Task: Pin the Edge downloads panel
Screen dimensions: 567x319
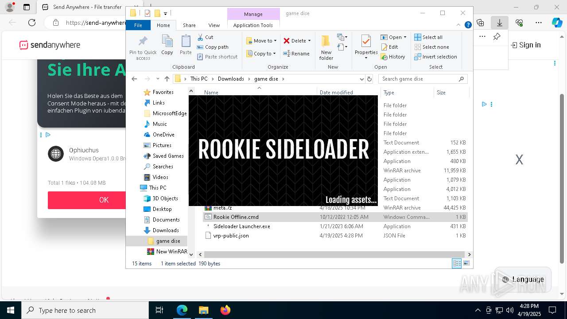Action: click(x=497, y=37)
